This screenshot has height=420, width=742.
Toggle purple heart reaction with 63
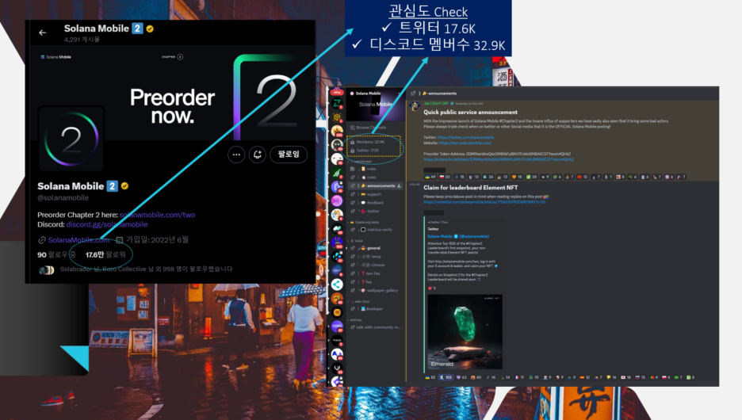461,377
